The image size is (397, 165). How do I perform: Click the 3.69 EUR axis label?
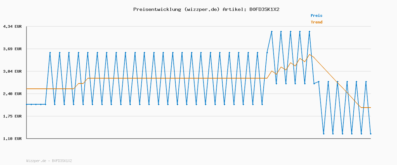(12, 49)
